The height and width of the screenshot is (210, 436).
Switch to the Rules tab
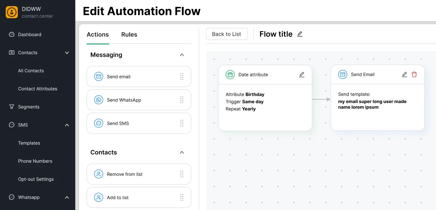129,35
